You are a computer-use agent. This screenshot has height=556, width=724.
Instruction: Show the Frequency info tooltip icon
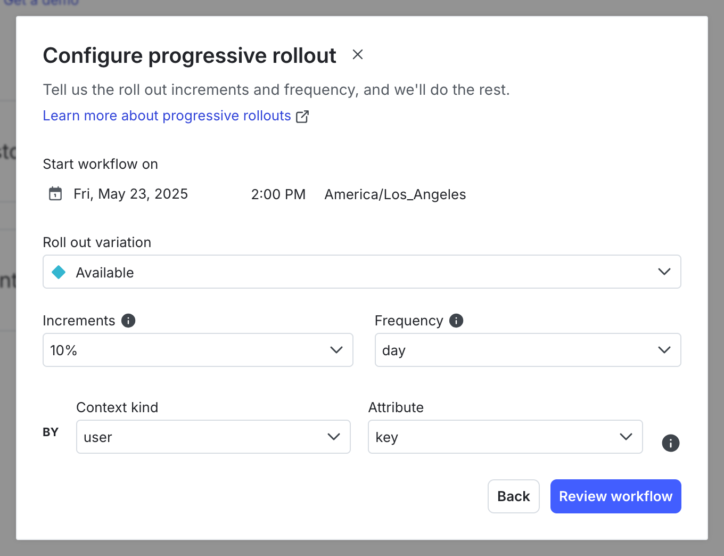coord(456,321)
